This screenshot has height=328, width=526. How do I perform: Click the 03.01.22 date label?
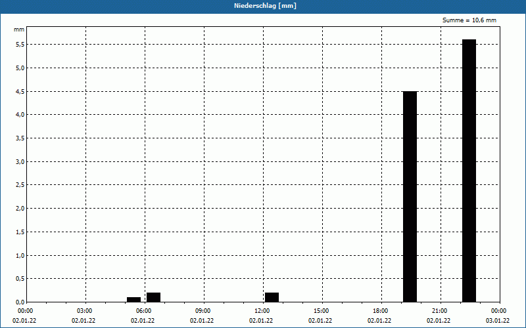(x=498, y=321)
